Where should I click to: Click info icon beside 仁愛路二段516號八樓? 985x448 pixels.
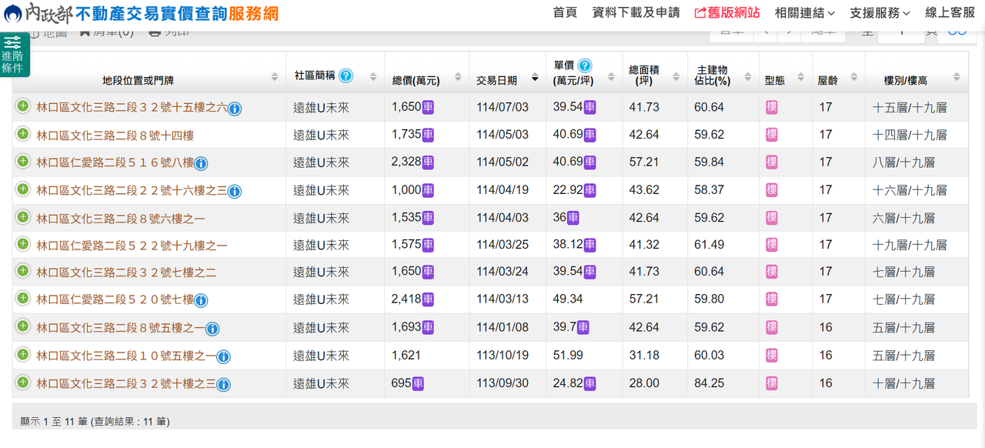click(x=201, y=163)
